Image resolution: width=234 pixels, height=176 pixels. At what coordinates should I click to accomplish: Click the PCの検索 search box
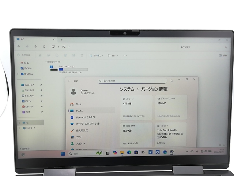pos(204,47)
